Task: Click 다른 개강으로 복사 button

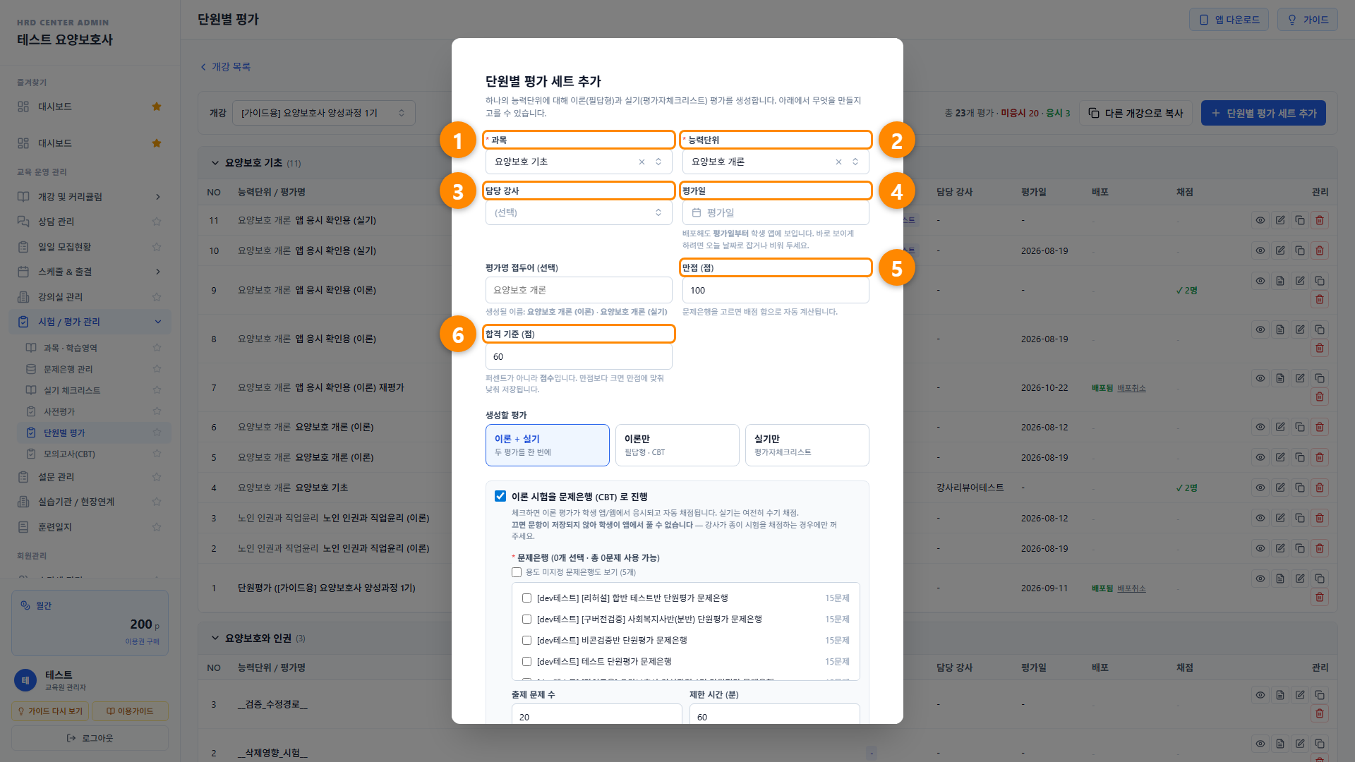Action: (x=1136, y=113)
